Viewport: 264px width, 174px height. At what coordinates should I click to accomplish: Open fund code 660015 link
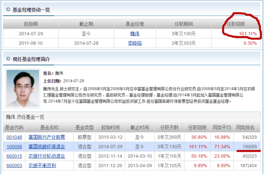[14, 156]
